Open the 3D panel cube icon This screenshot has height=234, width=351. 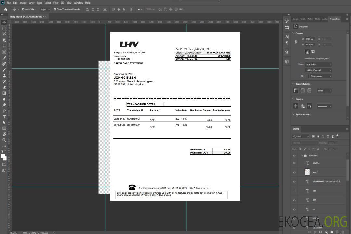(287, 61)
